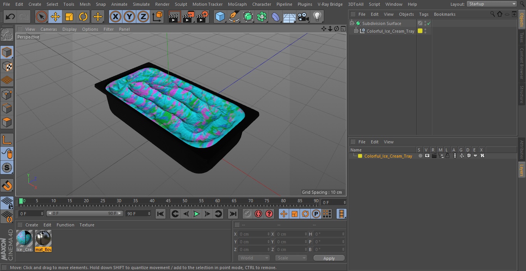Add a Light object
The width and height of the screenshot is (526, 271).
(x=317, y=17)
